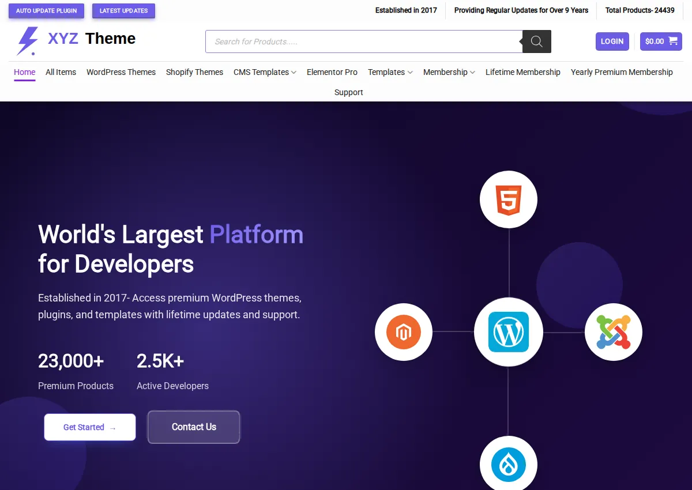Open Lifetime Membership menu item
Viewport: 692px width, 490px height.
tap(523, 72)
